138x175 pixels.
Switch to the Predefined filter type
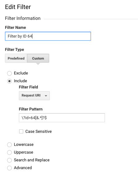(x=16, y=58)
